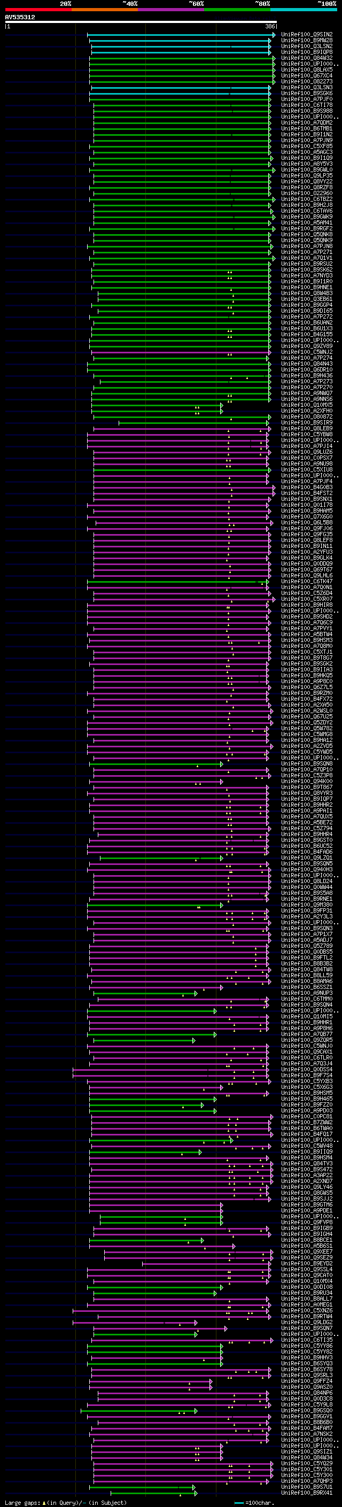
Task: Select subject label UniRef100_Q9LZQ1
Action: coord(307,857)
